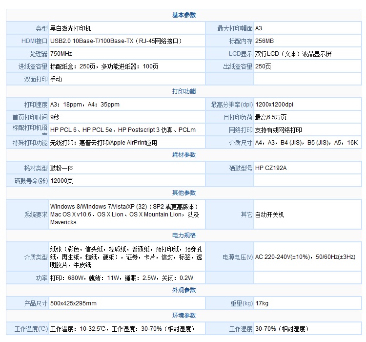Click the 系统要求 label
Viewport: 366px width, 342px height.
tap(36, 214)
